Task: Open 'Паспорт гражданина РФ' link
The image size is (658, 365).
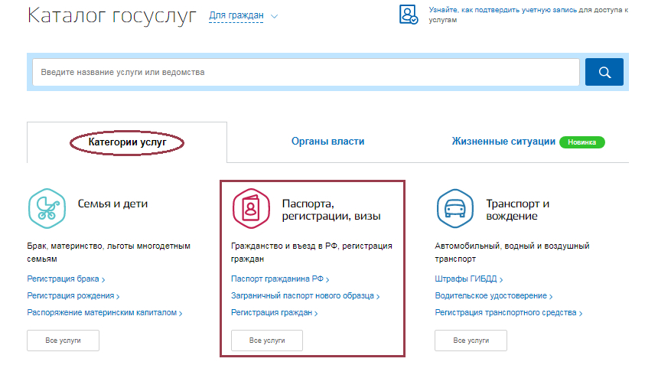Action: point(277,279)
